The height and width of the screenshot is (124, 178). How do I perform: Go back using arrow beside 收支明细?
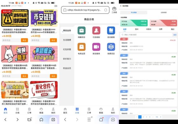121,6
